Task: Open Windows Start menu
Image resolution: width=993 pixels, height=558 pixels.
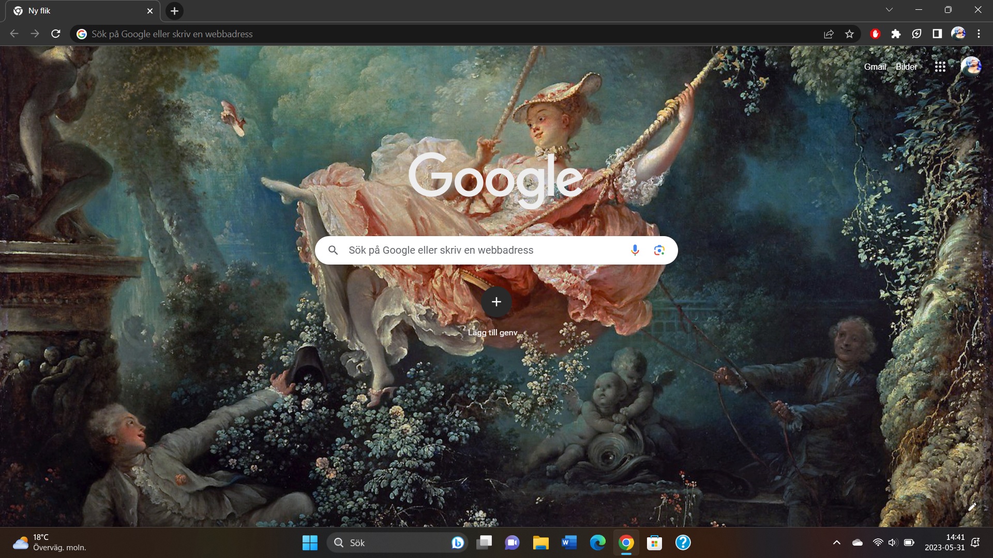Action: [x=310, y=542]
